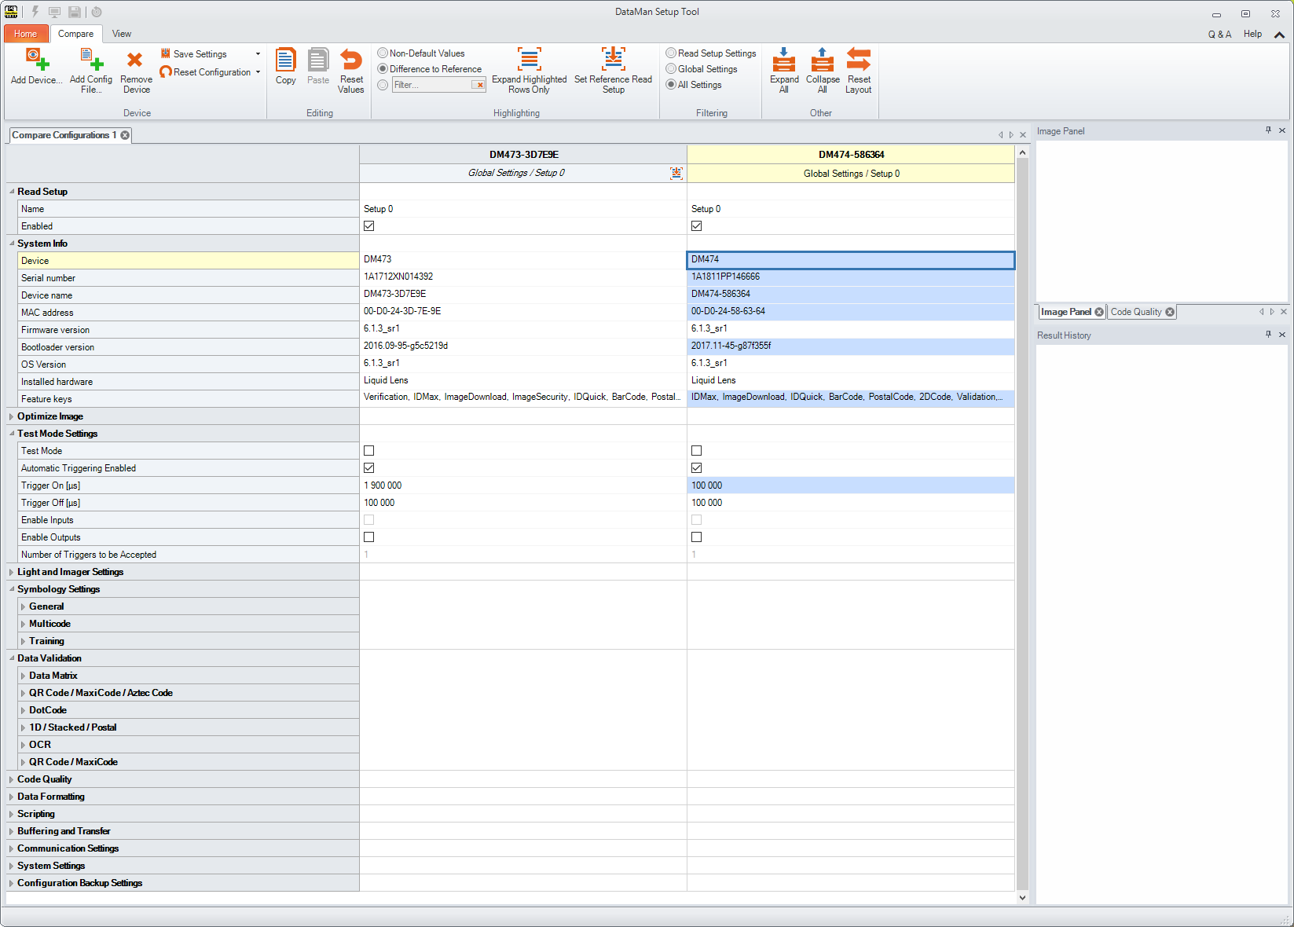
Task: Select Non-Default Values radio button
Action: (383, 53)
